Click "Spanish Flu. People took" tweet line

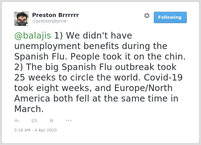(x=68, y=56)
